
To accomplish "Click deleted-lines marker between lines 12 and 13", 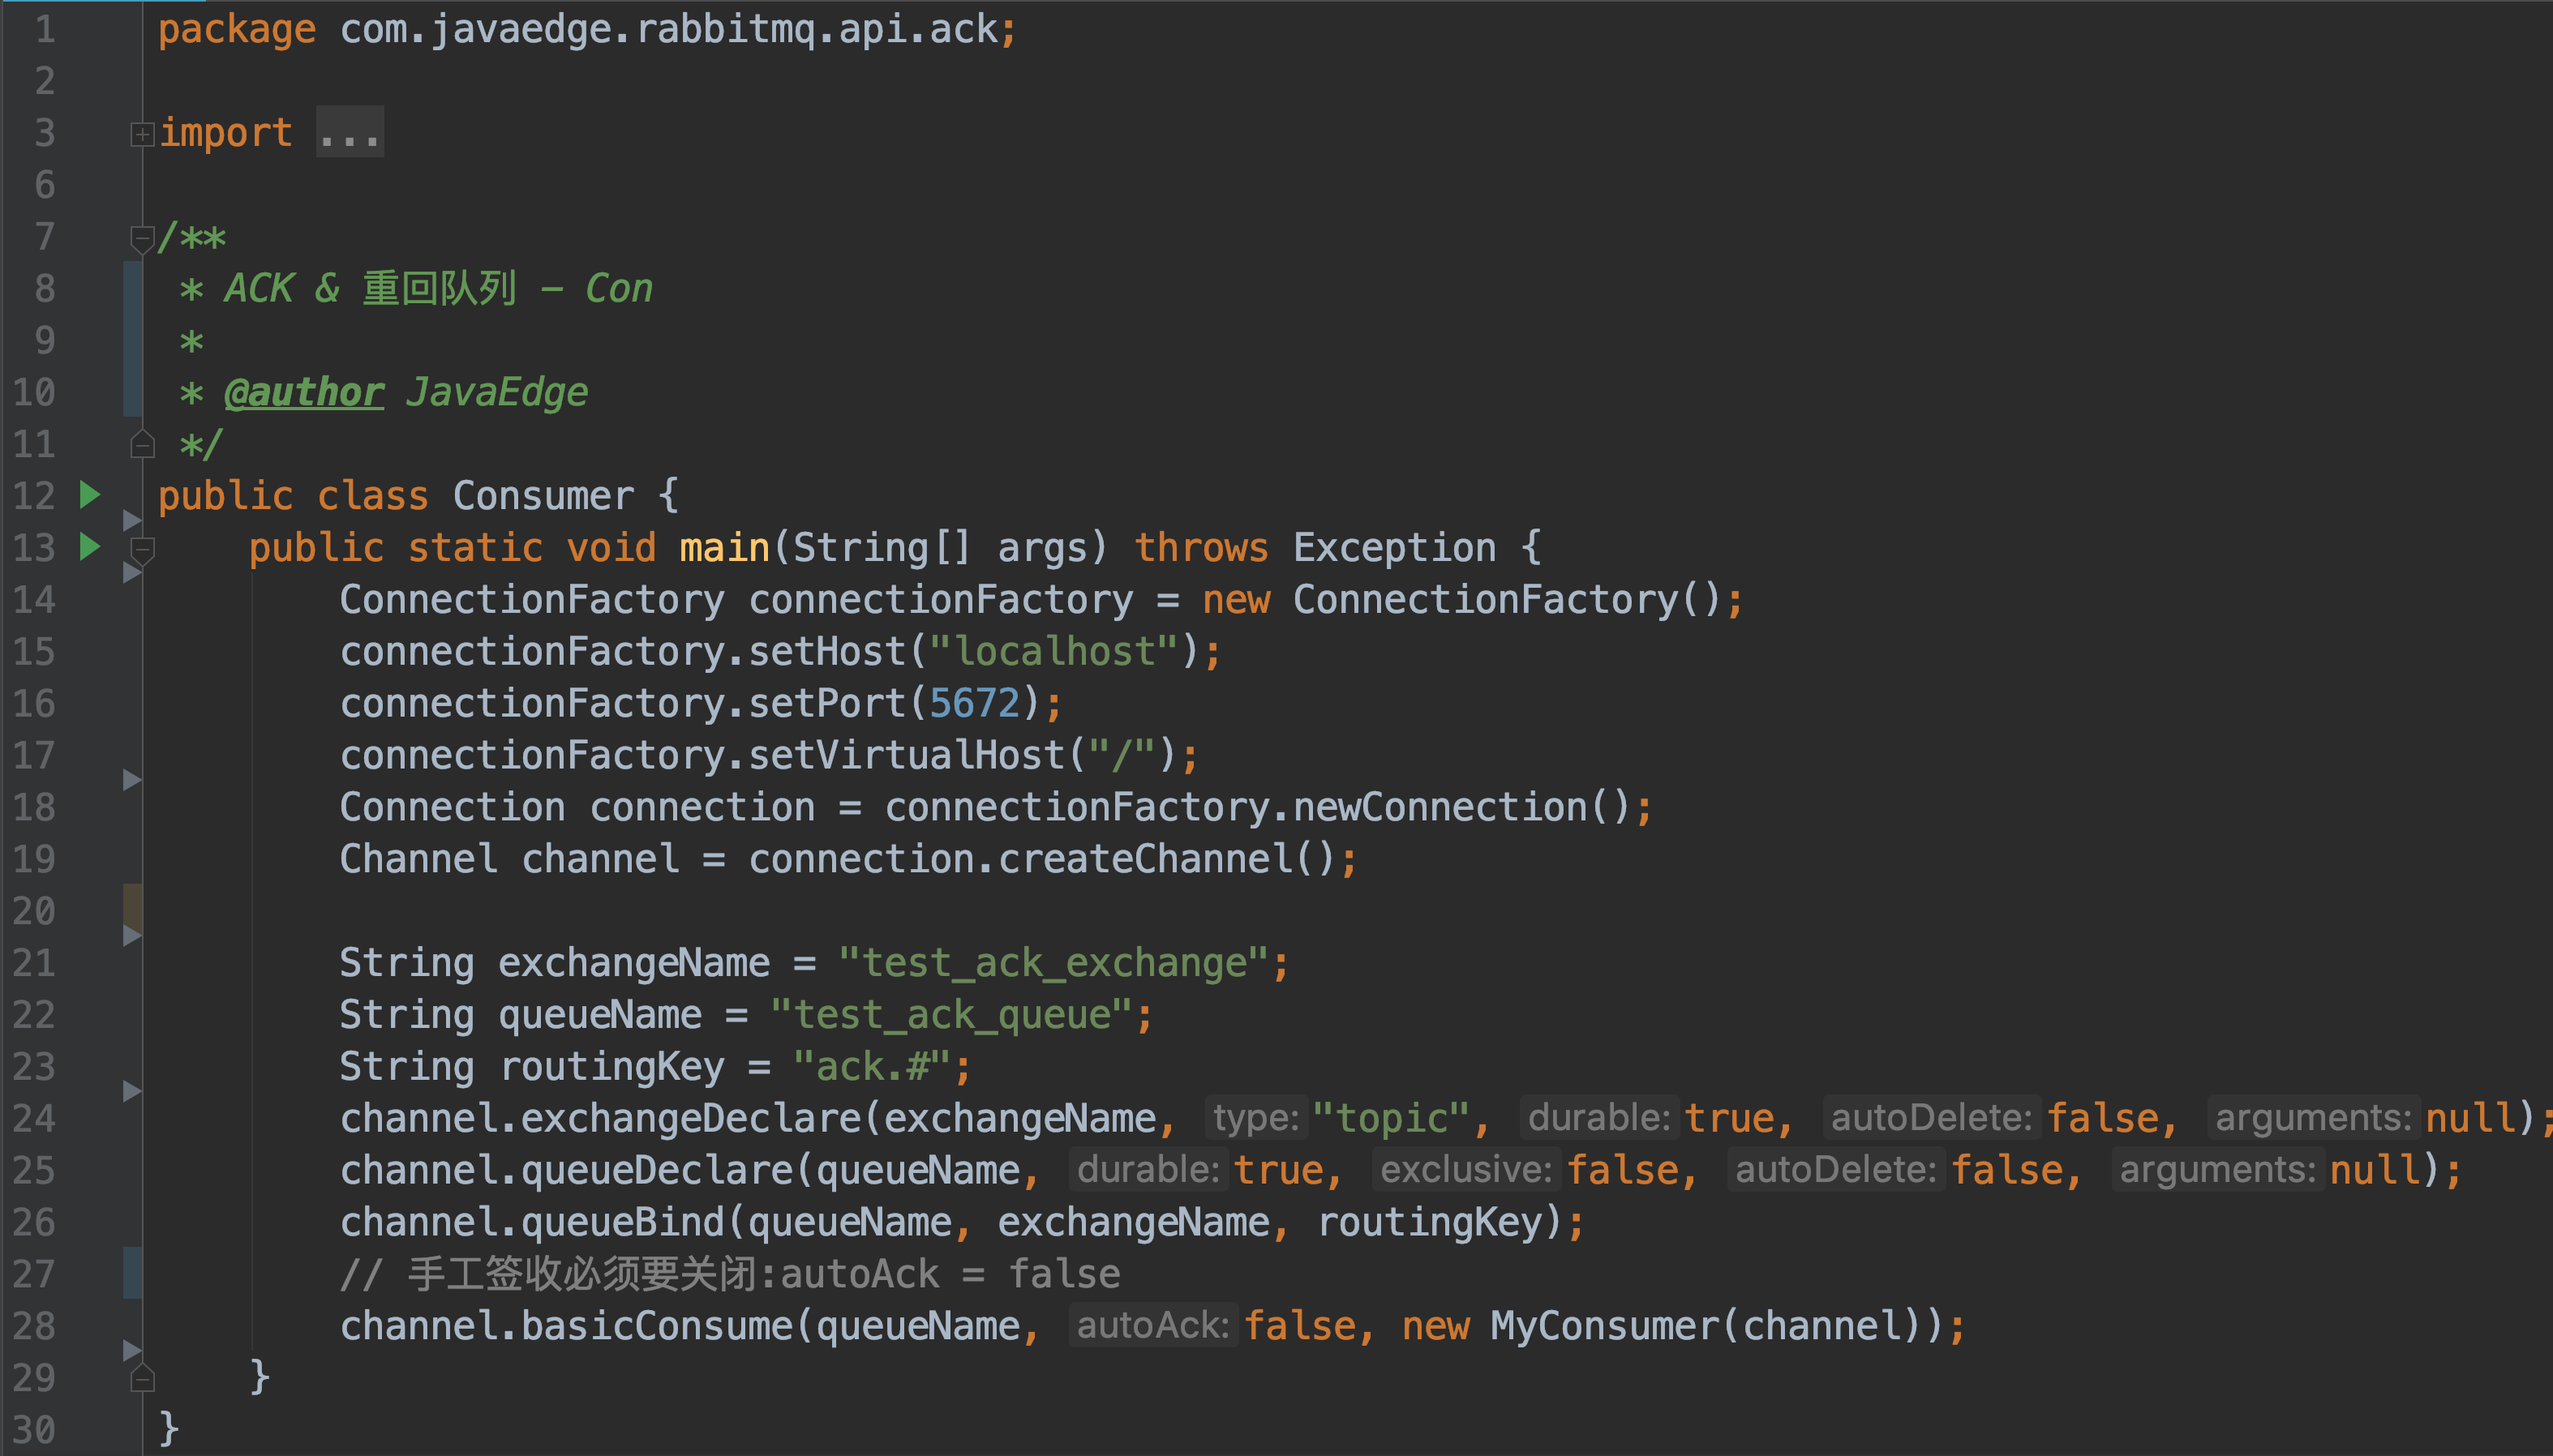I will click(x=131, y=520).
